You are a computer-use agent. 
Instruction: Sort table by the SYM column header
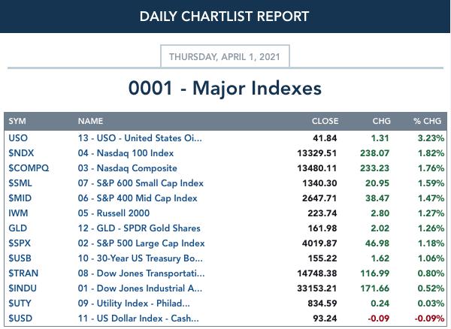pos(17,121)
